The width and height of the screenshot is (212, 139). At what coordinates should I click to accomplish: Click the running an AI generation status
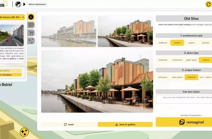point(191,115)
